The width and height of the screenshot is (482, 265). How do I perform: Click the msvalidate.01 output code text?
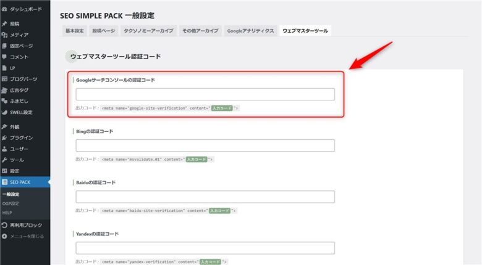coord(157,159)
